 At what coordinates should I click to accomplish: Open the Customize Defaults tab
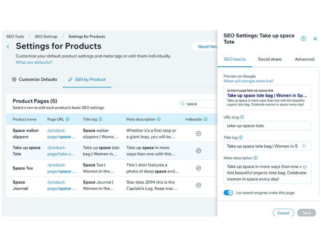click(x=35, y=79)
